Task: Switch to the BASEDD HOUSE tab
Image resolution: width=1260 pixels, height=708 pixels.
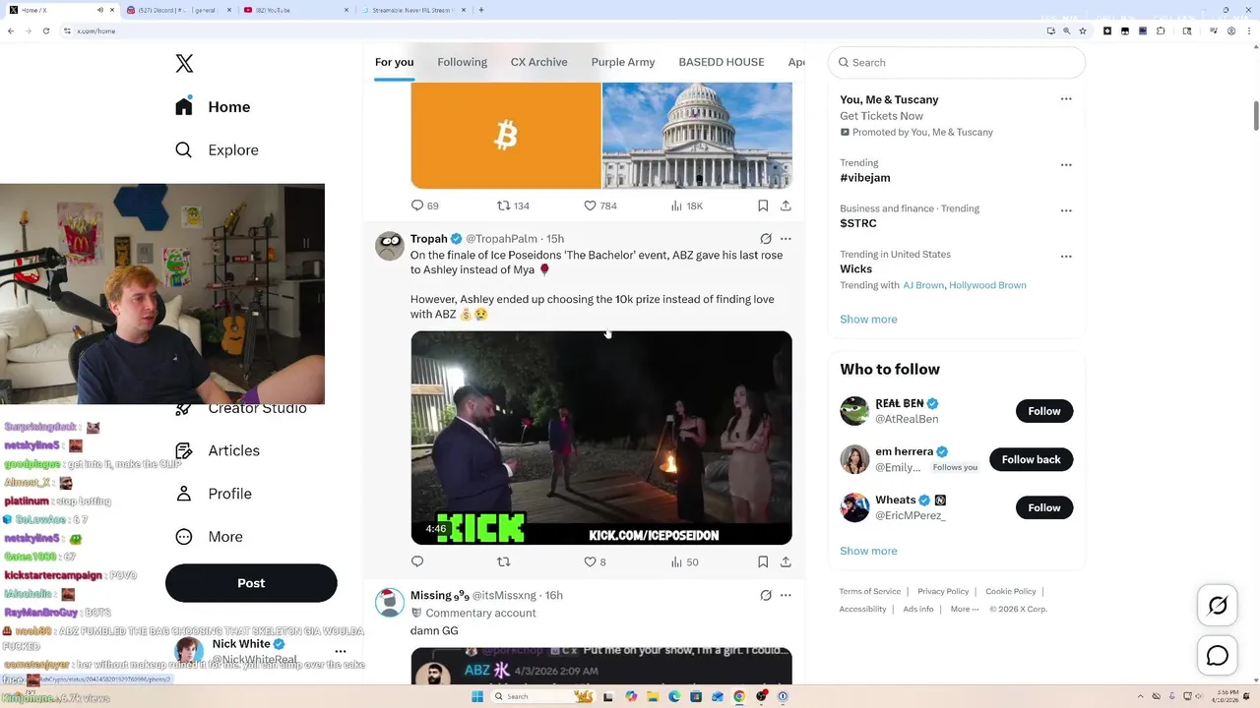Action: [722, 62]
